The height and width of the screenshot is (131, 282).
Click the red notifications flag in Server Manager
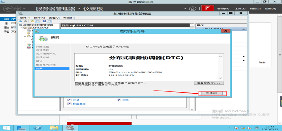click(x=208, y=8)
